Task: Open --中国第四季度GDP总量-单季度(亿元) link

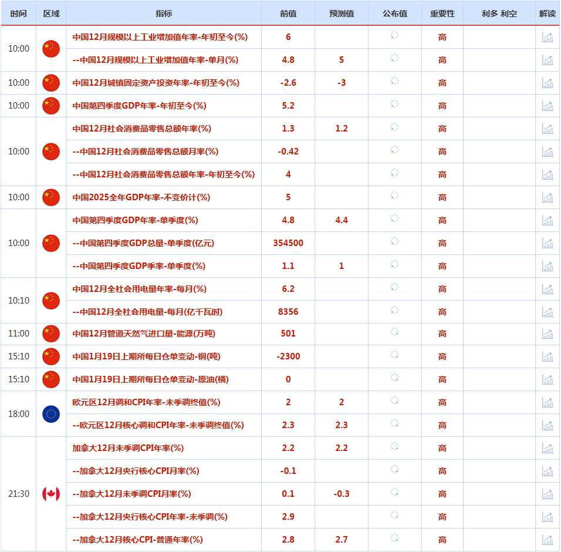Action: 143,243
